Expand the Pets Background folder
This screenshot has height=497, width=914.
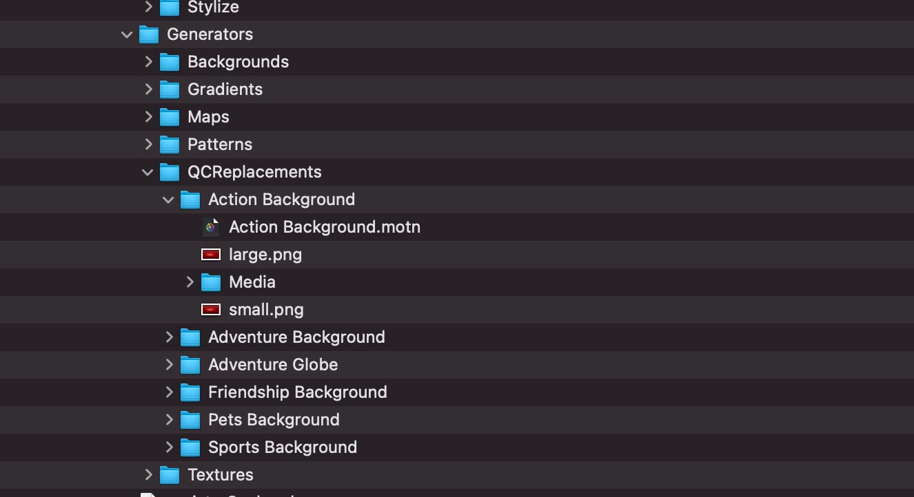point(169,419)
